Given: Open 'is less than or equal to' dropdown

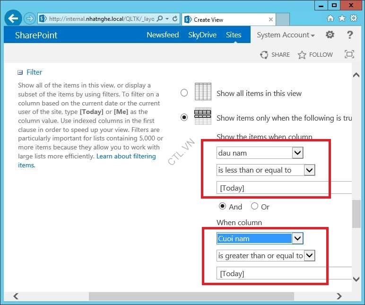Looking at the screenshot, I should click(x=309, y=170).
